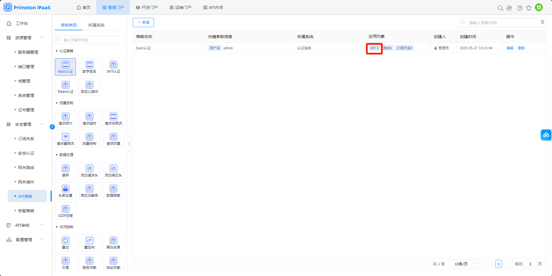Image resolution: width=552 pixels, height=276 pixels.
Task: Open the 开发门户 top menu
Action: click(147, 7)
